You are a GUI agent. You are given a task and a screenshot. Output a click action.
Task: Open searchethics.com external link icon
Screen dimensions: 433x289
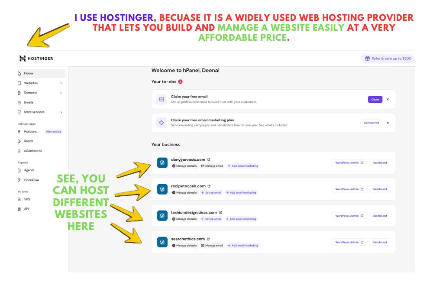208,239
